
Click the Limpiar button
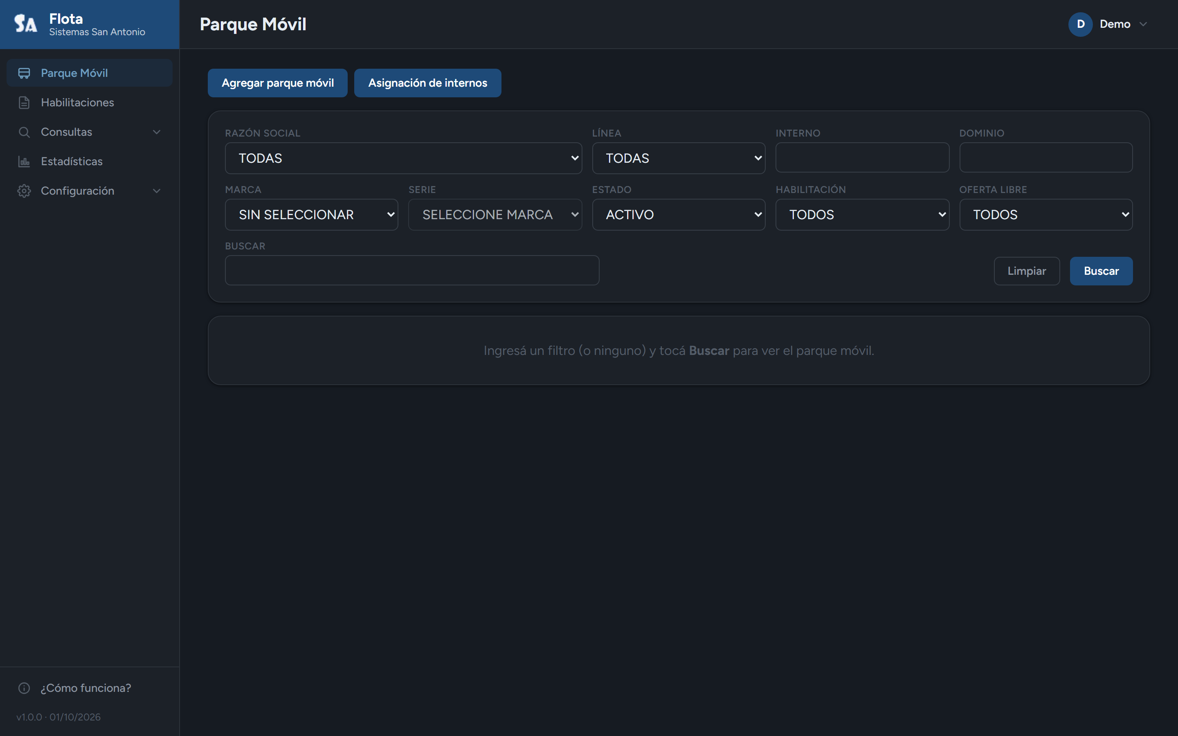pyautogui.click(x=1027, y=271)
